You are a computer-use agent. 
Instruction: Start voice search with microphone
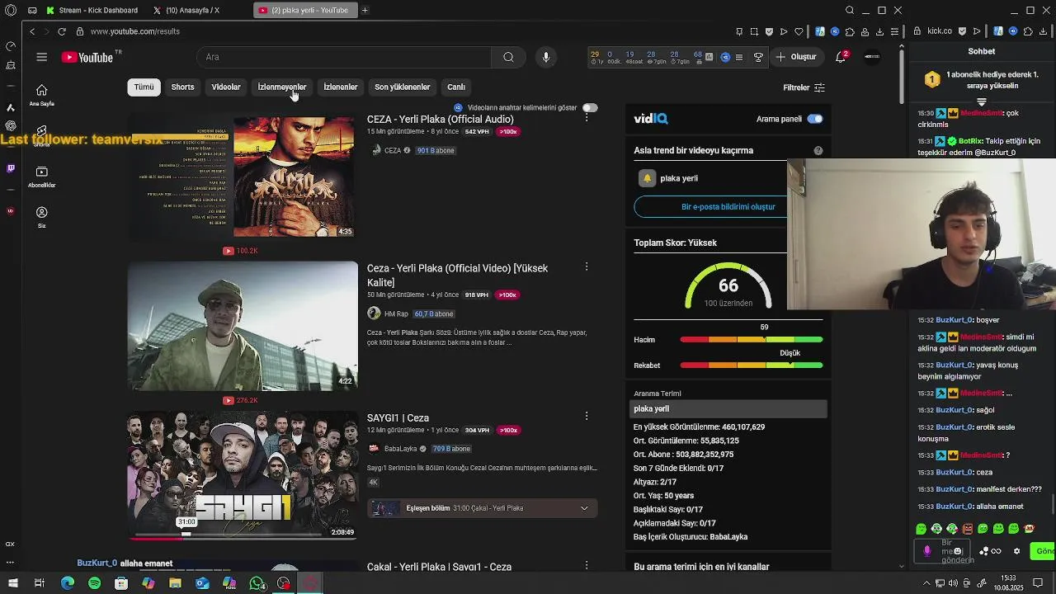545,57
